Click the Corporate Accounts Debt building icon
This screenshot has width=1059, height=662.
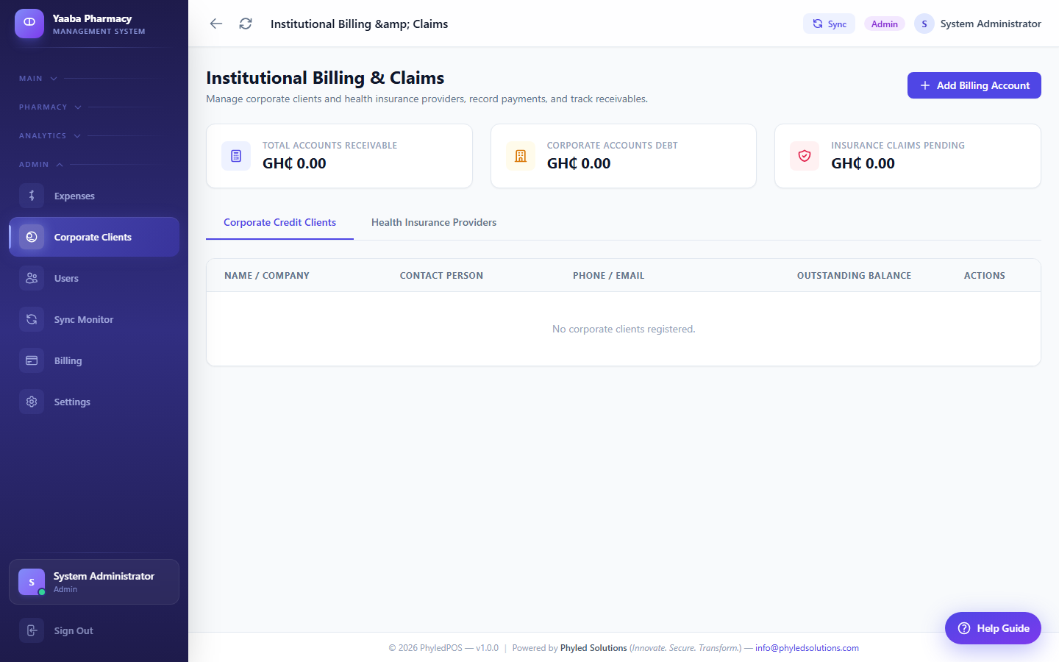point(521,156)
